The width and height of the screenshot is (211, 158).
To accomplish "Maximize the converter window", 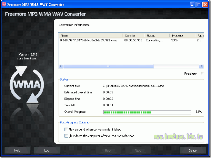I will (198, 5).
